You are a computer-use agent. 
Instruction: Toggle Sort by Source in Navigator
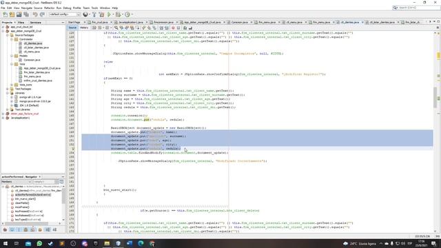click(x=54, y=229)
